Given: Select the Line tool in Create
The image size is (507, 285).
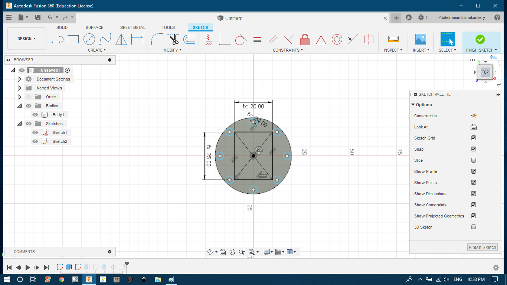Looking at the screenshot, I should point(57,39).
